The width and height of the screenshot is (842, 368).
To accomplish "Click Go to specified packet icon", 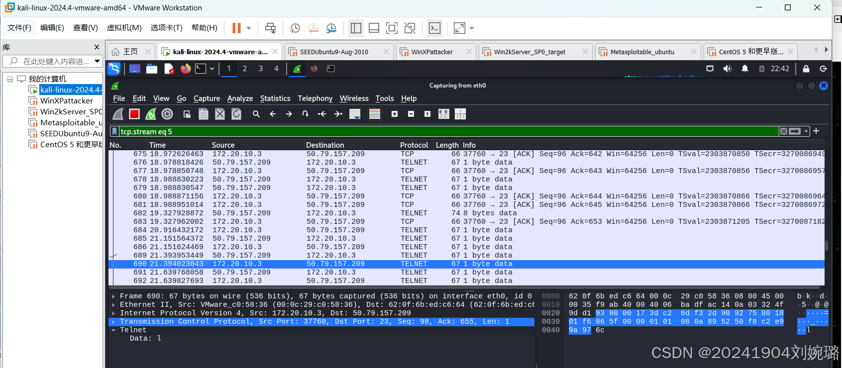I will point(306,114).
